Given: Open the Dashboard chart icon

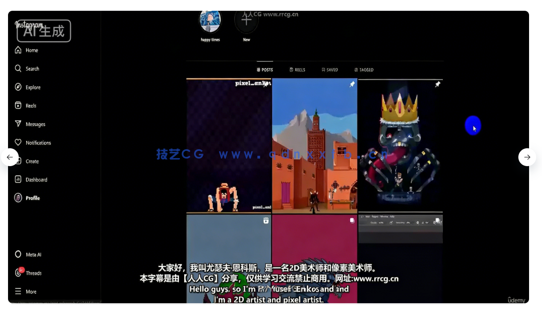Looking at the screenshot, I should [18, 180].
